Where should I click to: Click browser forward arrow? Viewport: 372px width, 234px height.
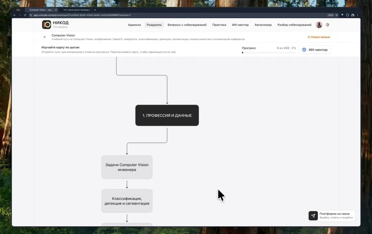point(20,15)
